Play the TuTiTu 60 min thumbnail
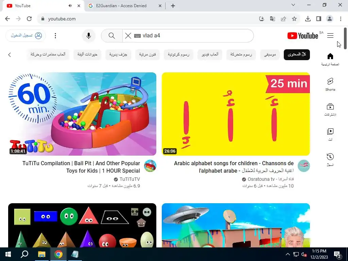The image size is (348, 261). pos(82,114)
